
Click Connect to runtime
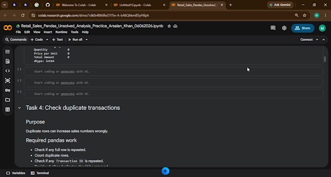[x=307, y=40]
